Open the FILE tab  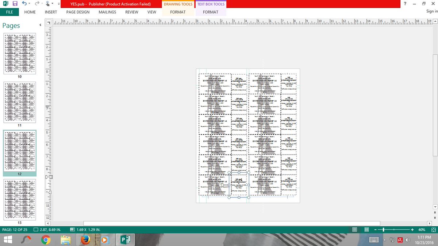[9, 12]
